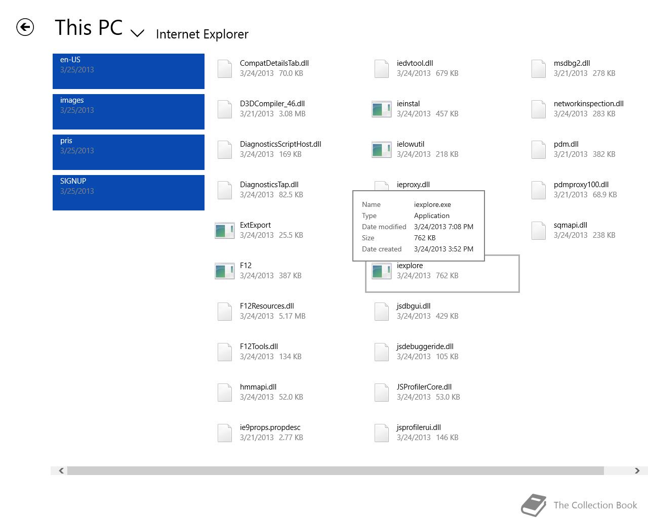Click the msdbg2.dll file name
648x518 pixels.
[572, 63]
